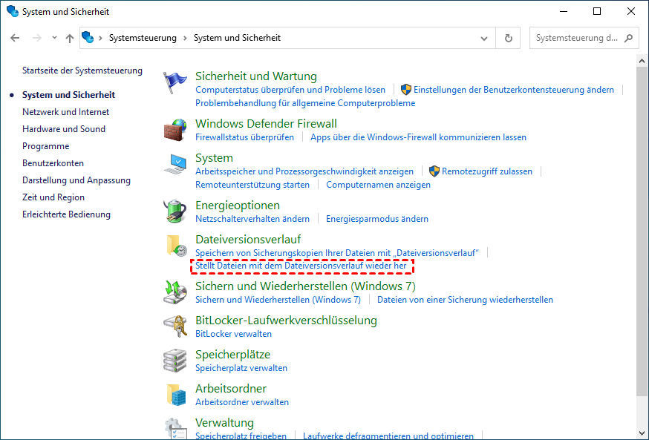The image size is (649, 440).
Task: Click Remoteunterstützung starten
Action: point(252,185)
